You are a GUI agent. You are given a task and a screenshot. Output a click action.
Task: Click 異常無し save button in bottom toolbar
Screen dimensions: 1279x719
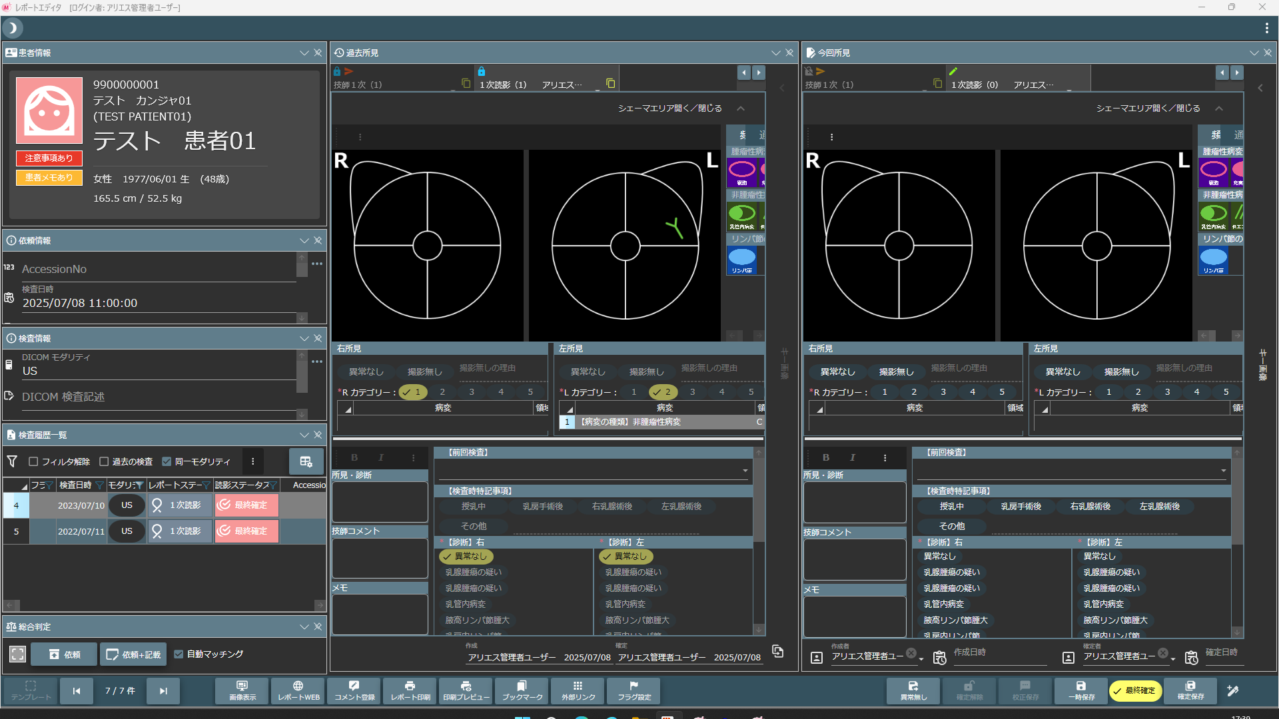(913, 691)
